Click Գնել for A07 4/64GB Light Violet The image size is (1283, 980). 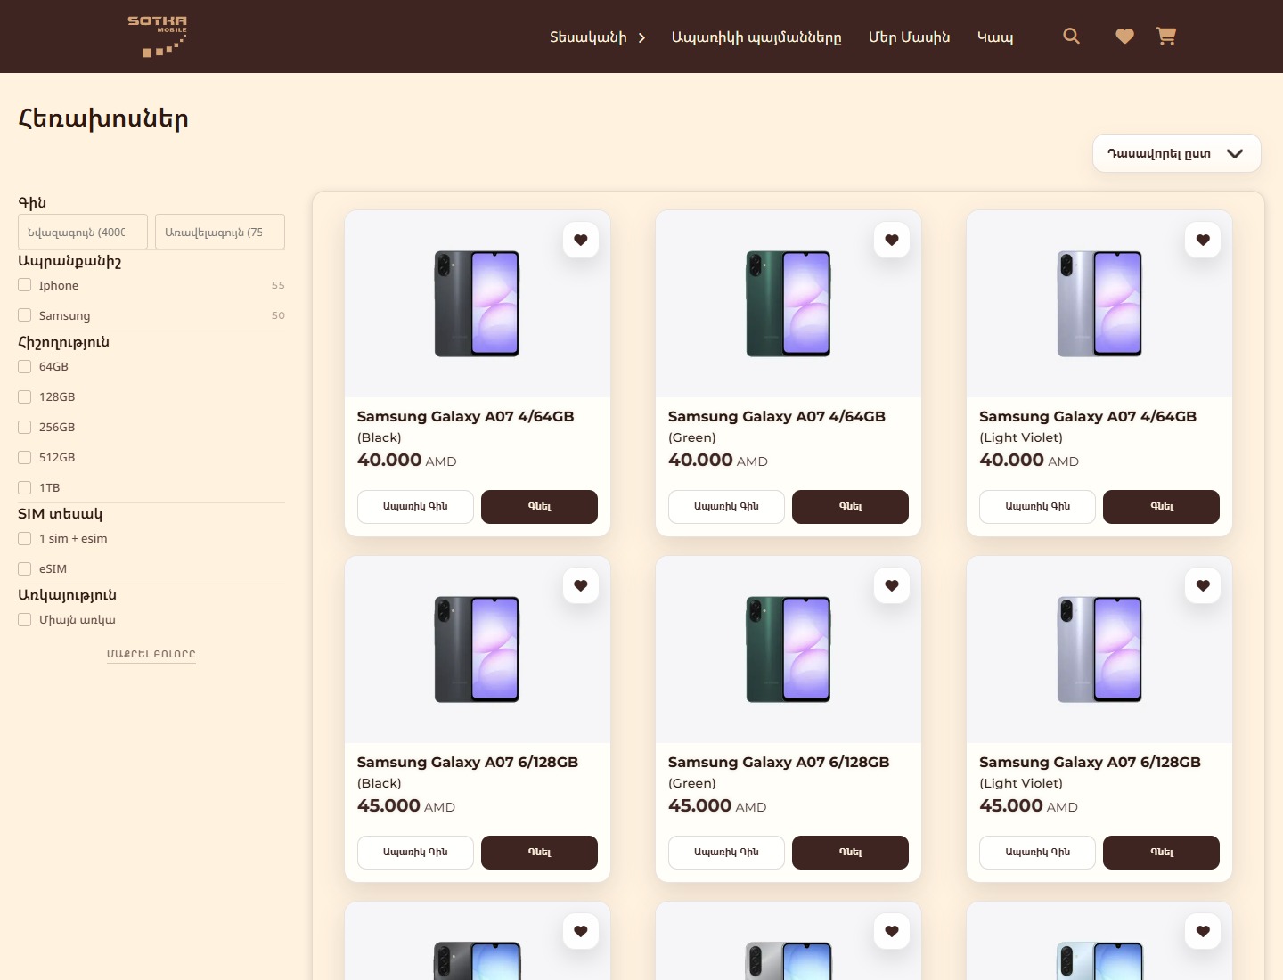pyautogui.click(x=1161, y=507)
